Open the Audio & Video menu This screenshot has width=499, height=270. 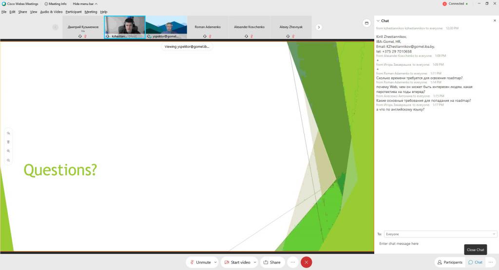tap(51, 12)
